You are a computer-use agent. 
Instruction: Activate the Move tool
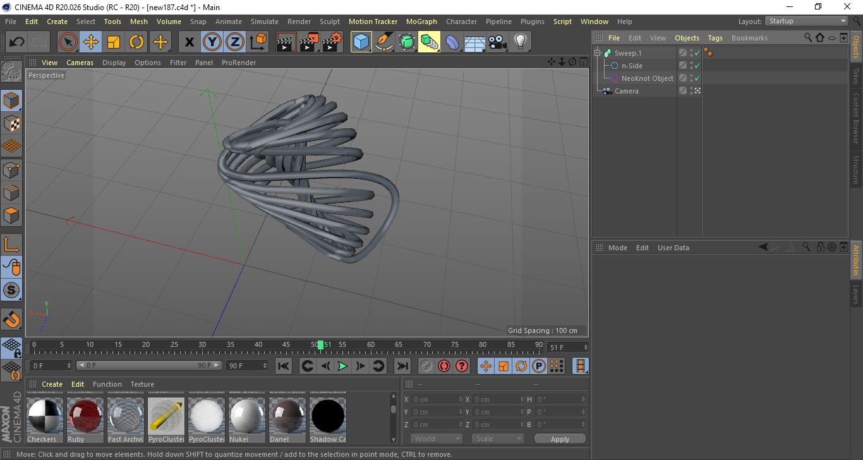[91, 42]
